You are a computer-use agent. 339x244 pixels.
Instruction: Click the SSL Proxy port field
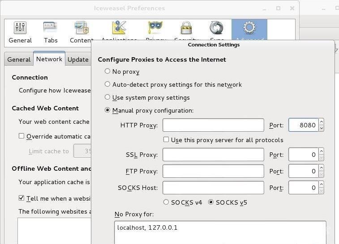click(x=303, y=155)
